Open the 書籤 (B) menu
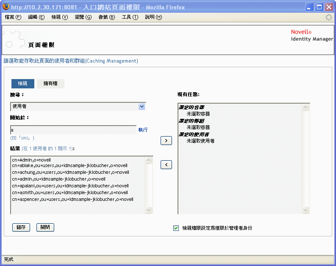This screenshot has width=336, height=266. click(106, 17)
